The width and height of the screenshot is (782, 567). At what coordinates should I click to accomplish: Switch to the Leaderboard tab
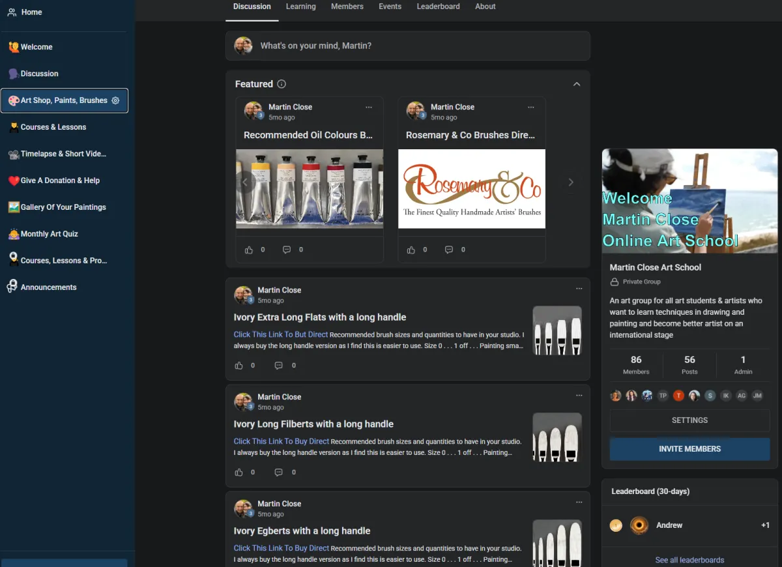pos(438,7)
